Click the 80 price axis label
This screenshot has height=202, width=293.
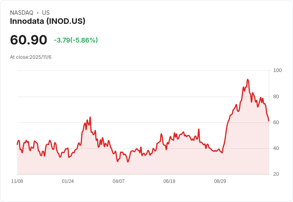[x=276, y=97]
